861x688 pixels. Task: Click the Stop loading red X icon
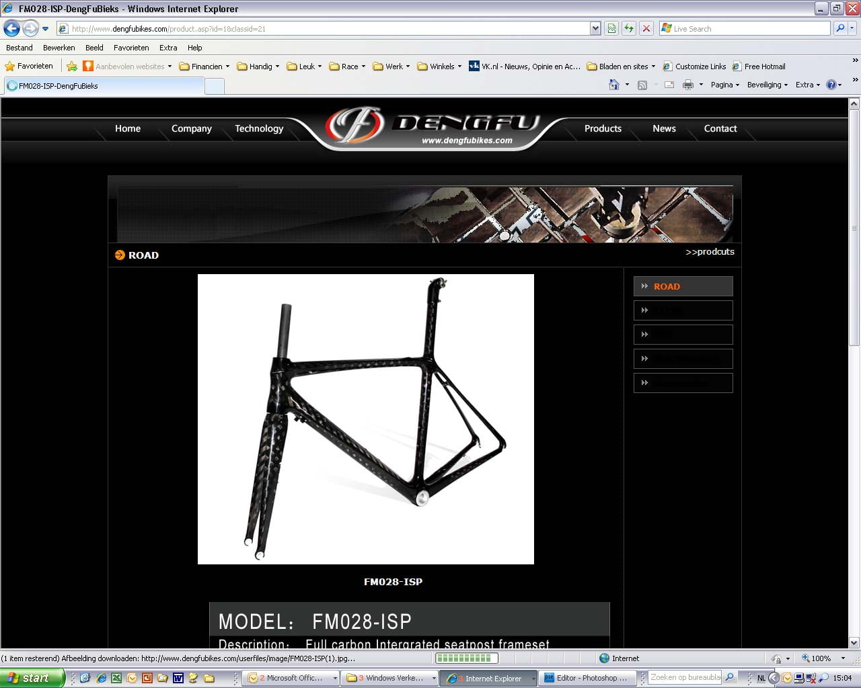(x=646, y=28)
